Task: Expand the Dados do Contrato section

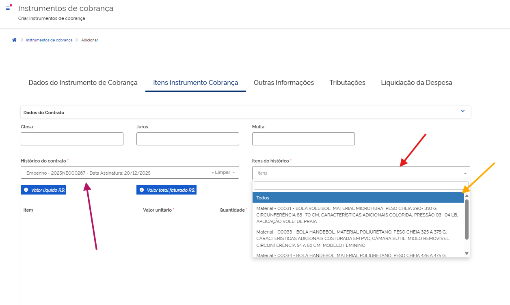Action: [462, 111]
